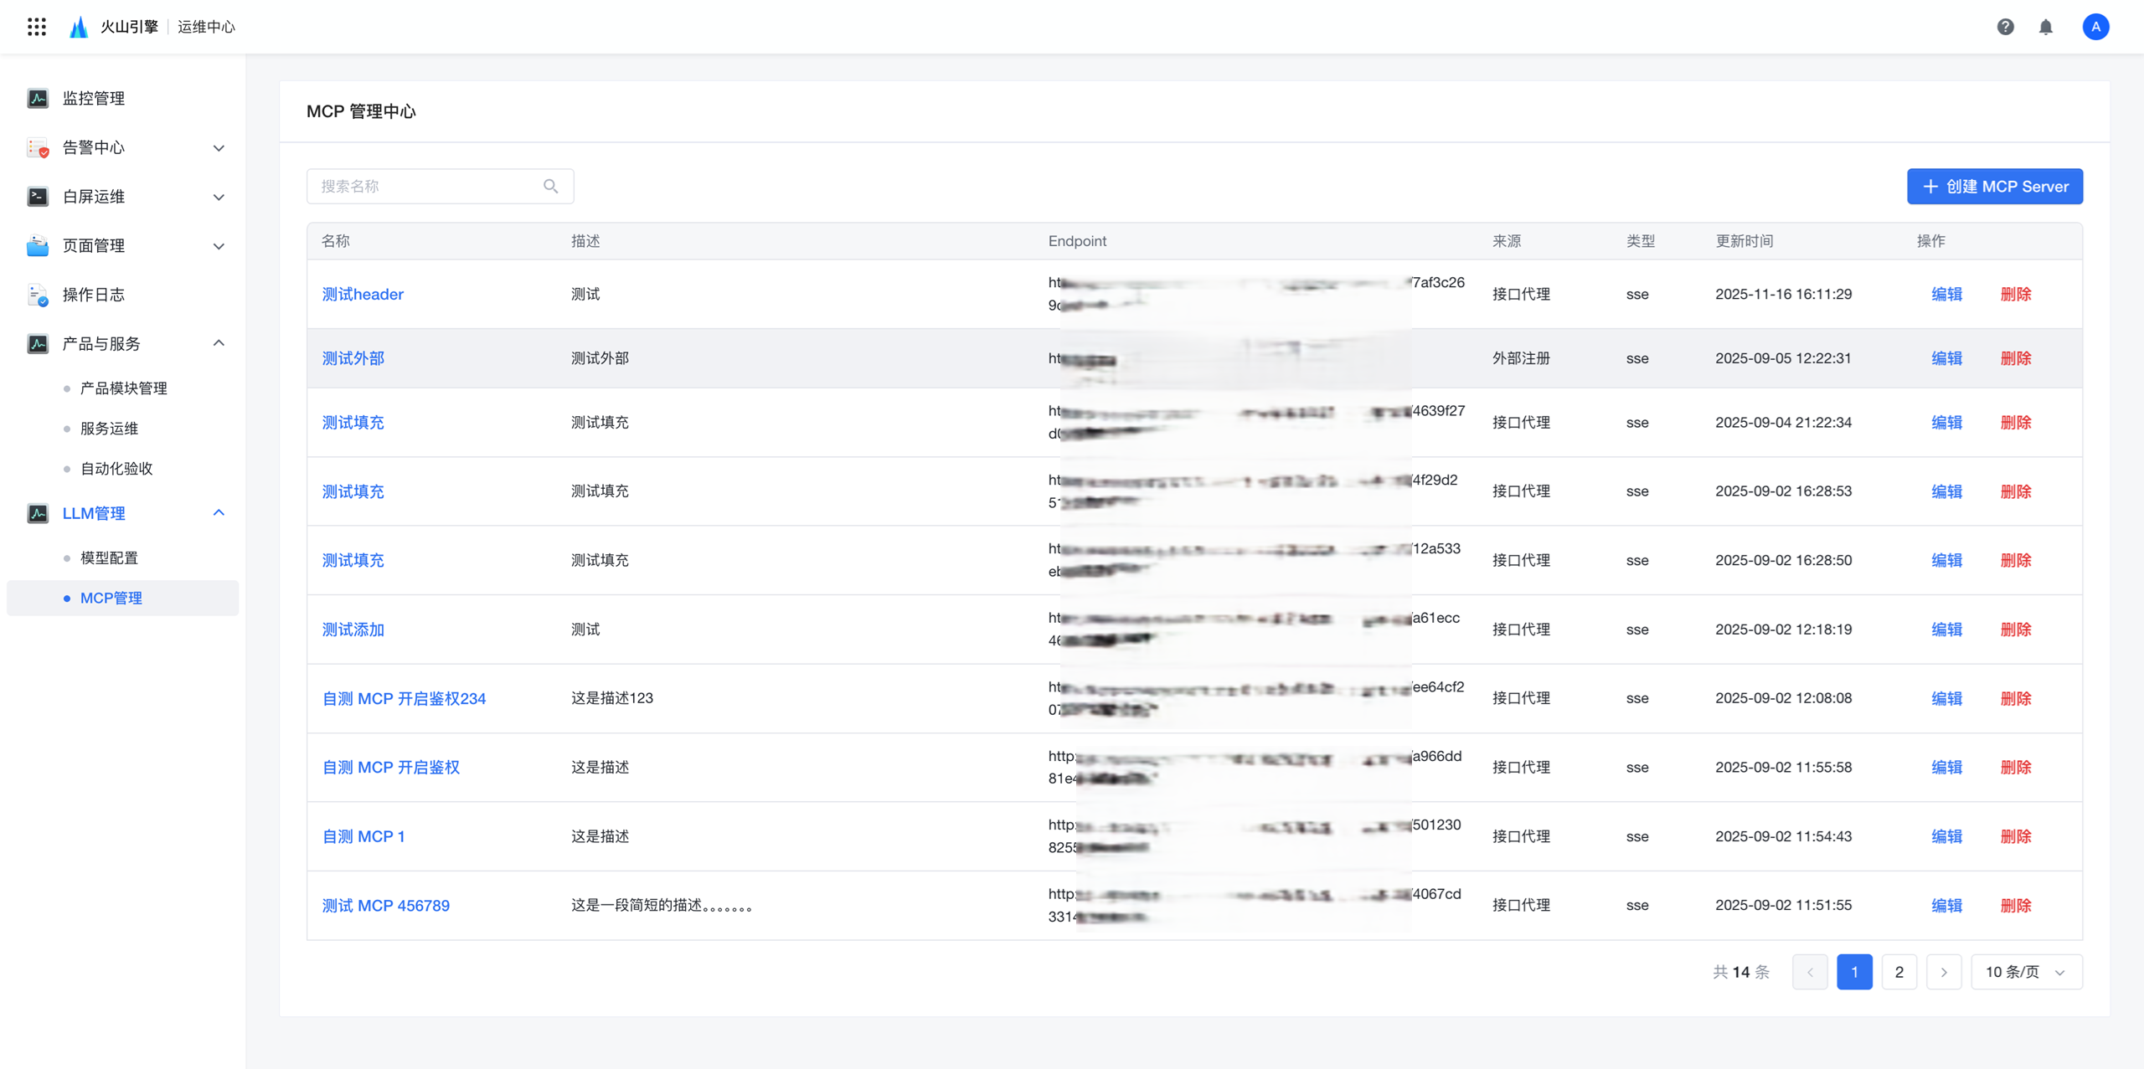Select 服务运维 submenu item
This screenshot has height=1069, width=2144.
coord(109,429)
